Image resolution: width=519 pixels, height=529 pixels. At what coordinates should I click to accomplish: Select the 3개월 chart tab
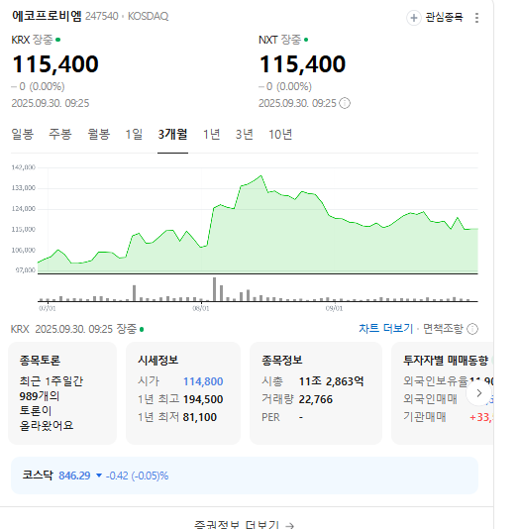pos(172,135)
